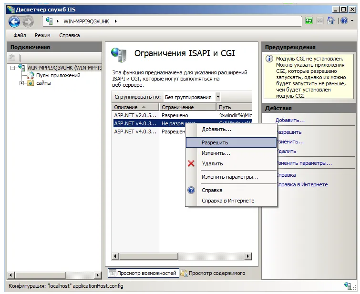Viewport: 360px width, 294px height.
Task: Choose Изменить параметры... in the context menu
Action: pos(231,177)
